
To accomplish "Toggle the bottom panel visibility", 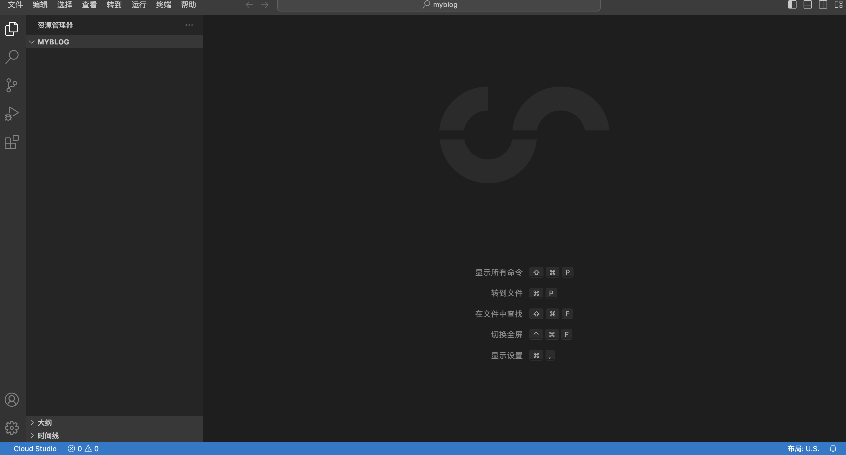I will [808, 5].
